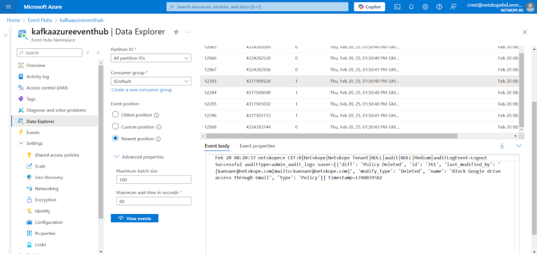Select event row with sequence 12293
Viewport: 537px width, 254px height.
click(x=360, y=81)
